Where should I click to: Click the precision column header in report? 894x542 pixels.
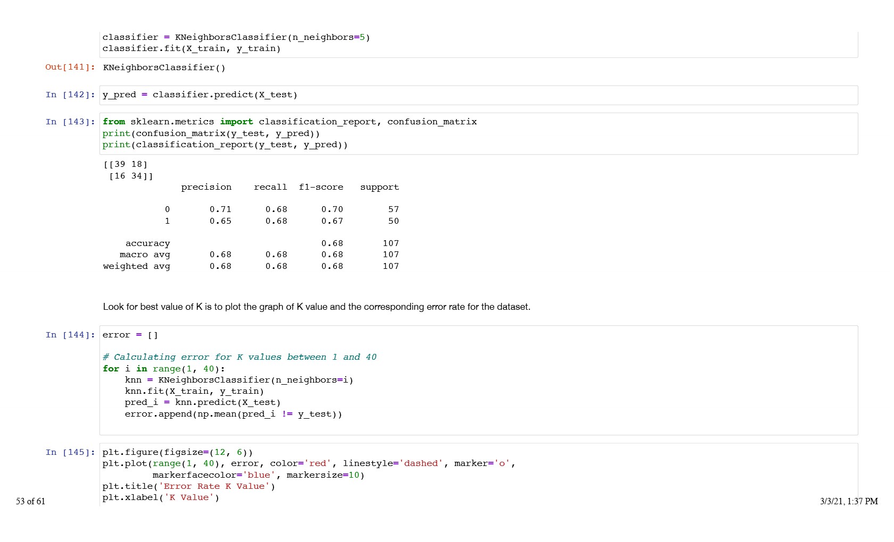point(206,187)
